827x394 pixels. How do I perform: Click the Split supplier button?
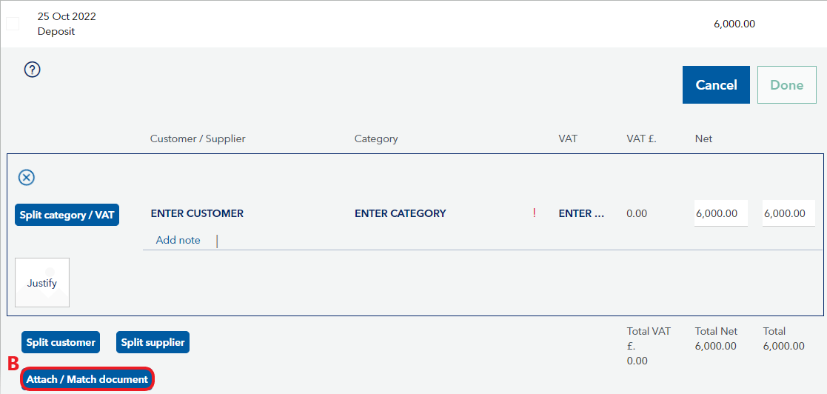tap(153, 342)
